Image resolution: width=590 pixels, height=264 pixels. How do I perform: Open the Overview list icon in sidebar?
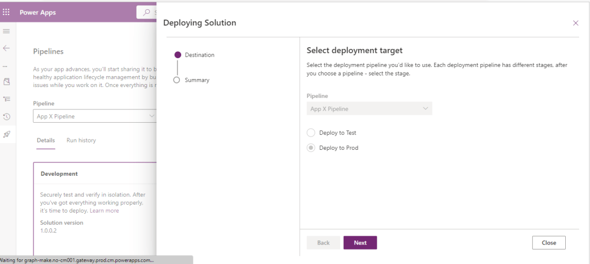7,99
